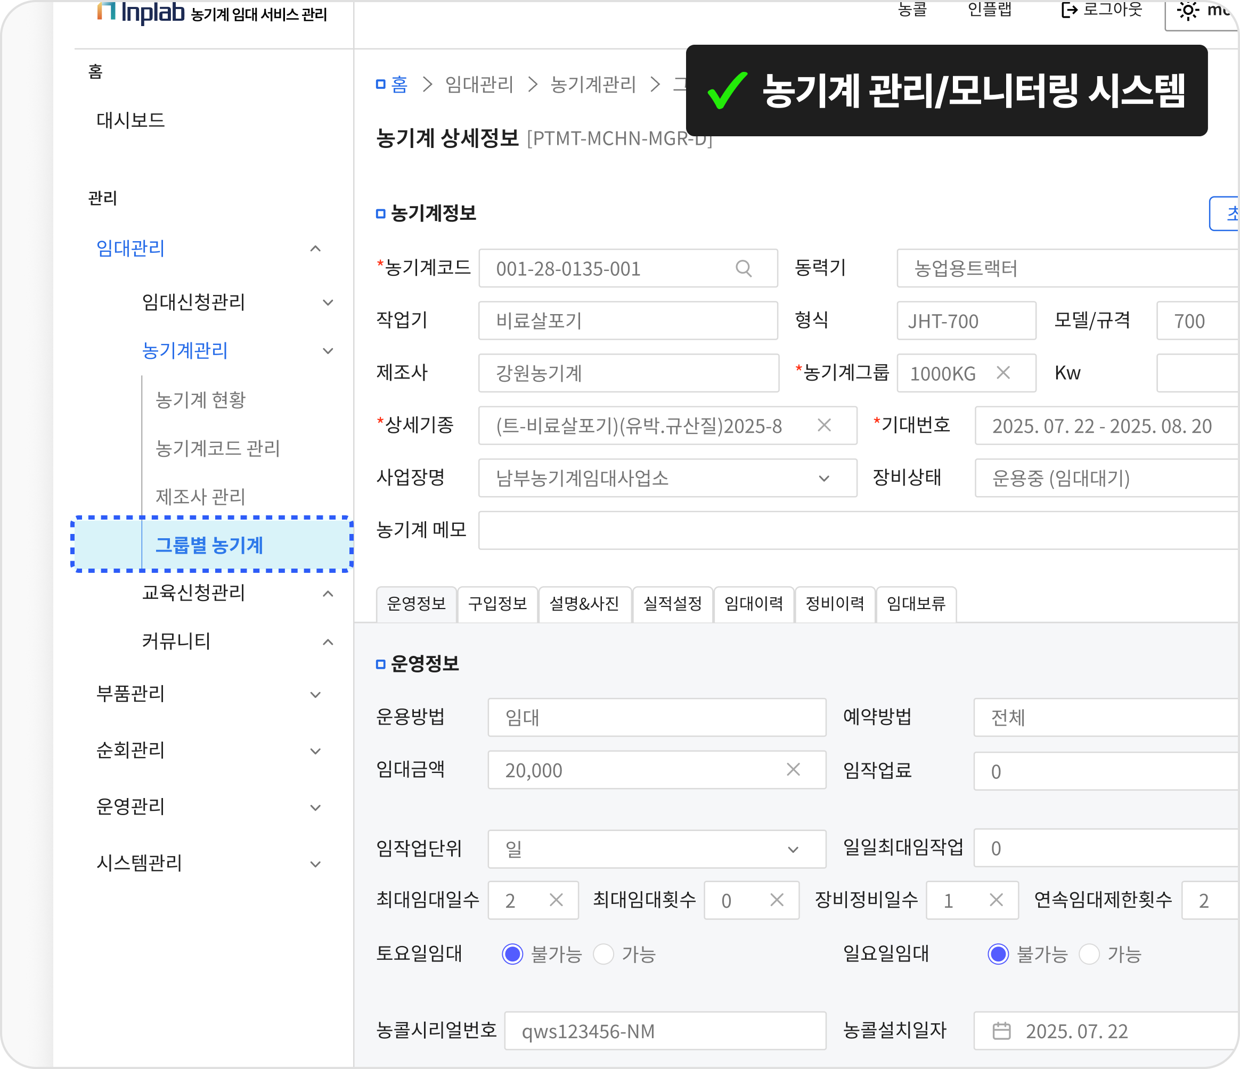Clear the 임대금액 value with X icon

793,769
